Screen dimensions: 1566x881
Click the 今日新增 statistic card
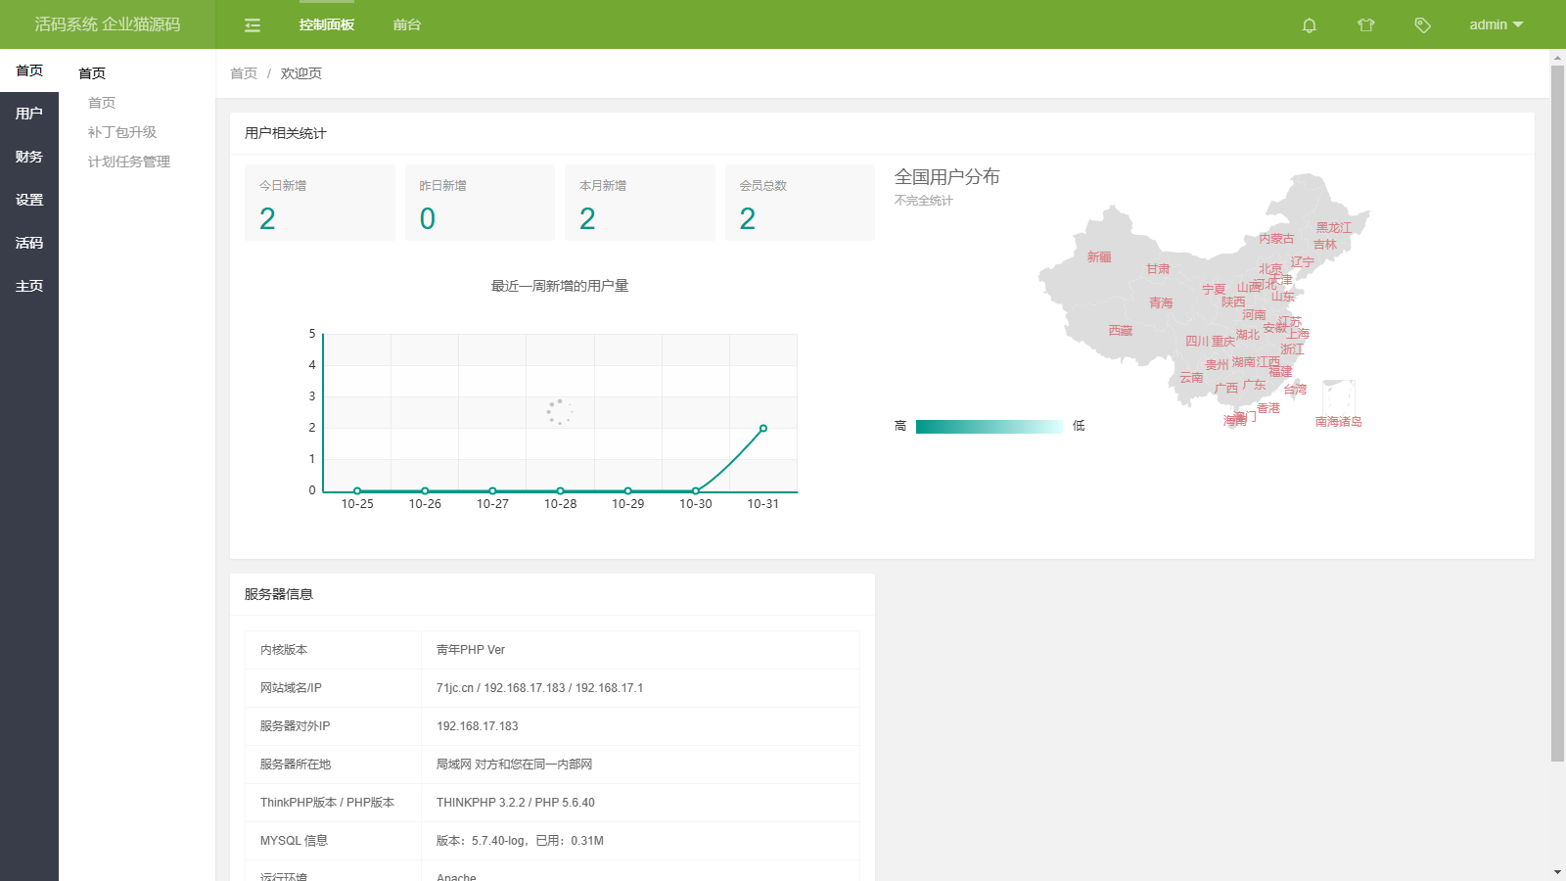point(319,203)
